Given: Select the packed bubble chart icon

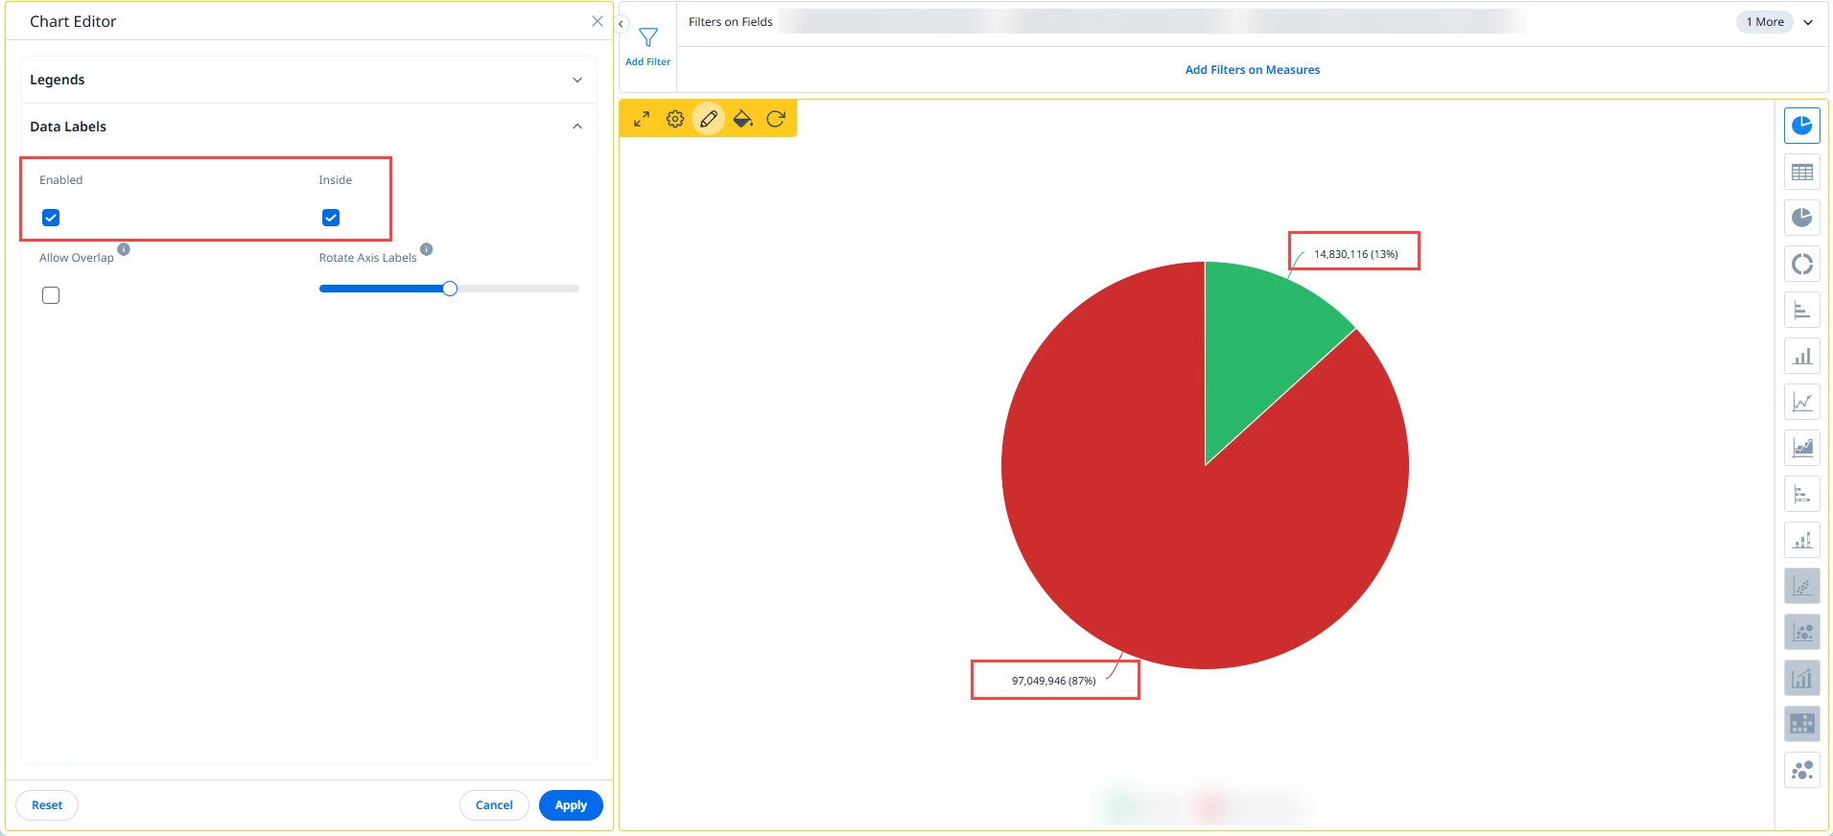Looking at the screenshot, I should click(1802, 770).
